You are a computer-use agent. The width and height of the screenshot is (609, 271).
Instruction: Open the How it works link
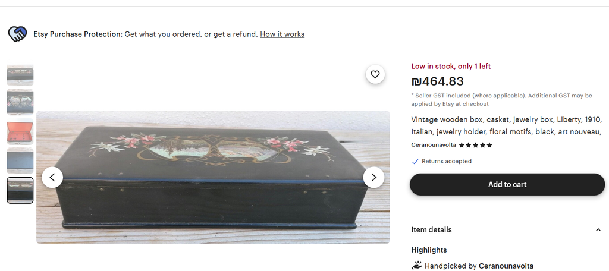[x=282, y=34]
